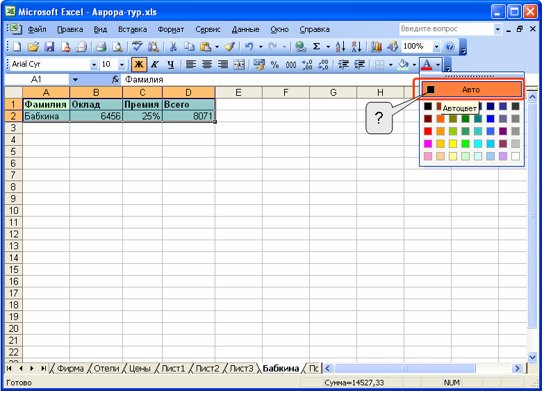Open the Font Color dropdown arrow
544x393 pixels.
pyautogui.click(x=438, y=65)
